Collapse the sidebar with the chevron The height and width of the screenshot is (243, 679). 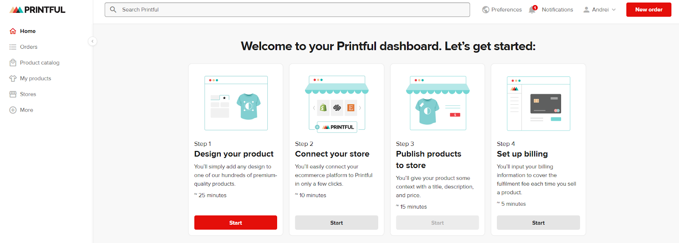[93, 41]
